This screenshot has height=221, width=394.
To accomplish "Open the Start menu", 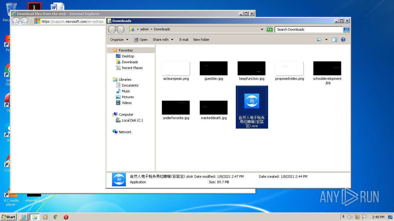I will (x=8, y=217).
